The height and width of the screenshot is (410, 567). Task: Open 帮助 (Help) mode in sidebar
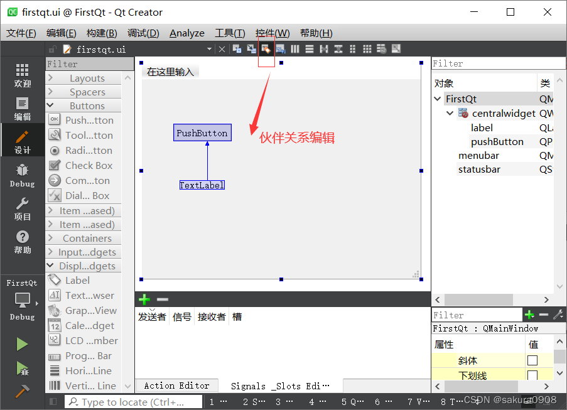pyautogui.click(x=23, y=242)
